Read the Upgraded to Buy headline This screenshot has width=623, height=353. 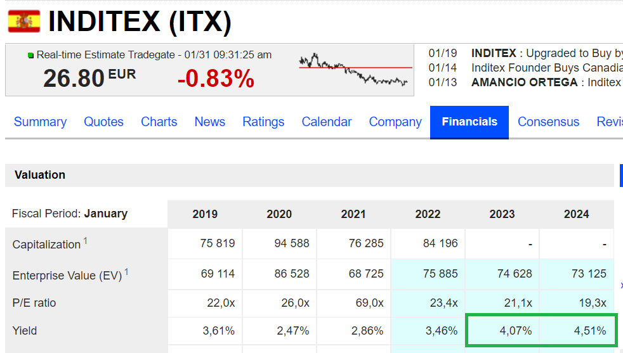547,53
